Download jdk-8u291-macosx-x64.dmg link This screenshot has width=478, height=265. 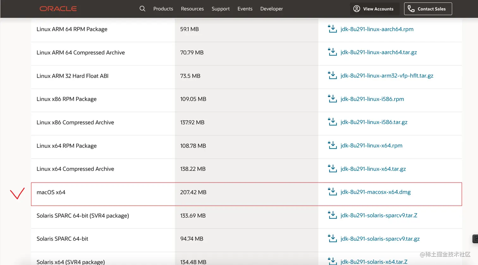coord(376,192)
